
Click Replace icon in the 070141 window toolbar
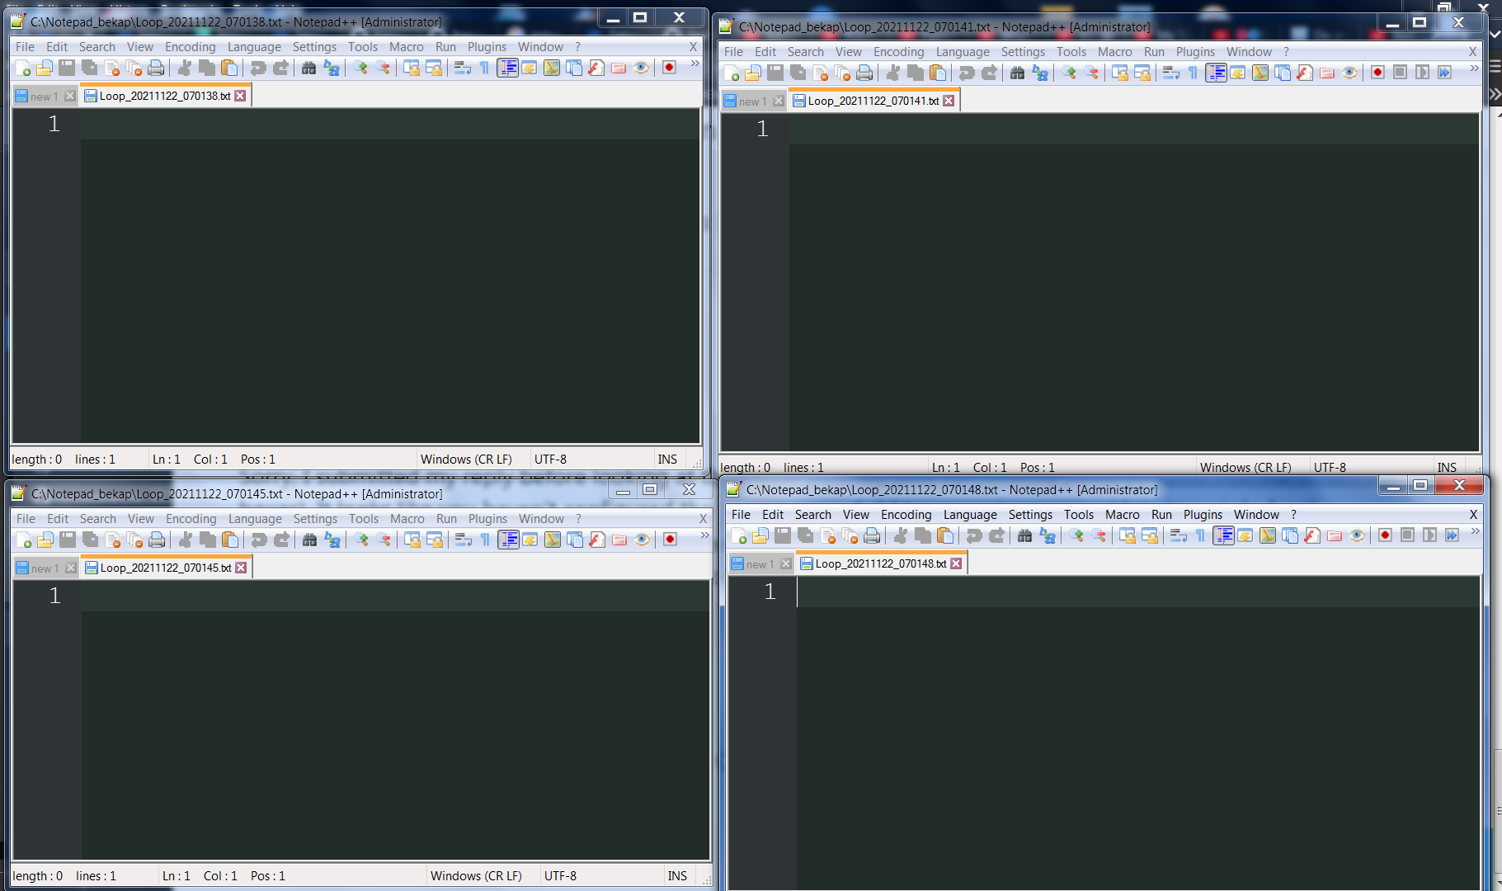coord(1040,73)
